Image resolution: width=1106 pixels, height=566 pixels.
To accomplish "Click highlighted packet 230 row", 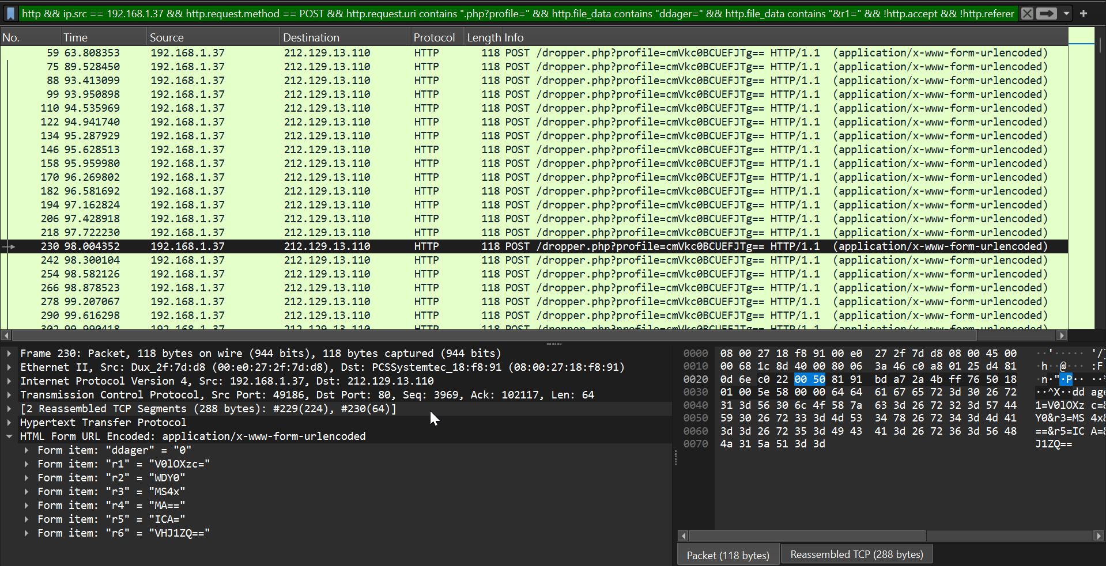I will (x=534, y=246).
